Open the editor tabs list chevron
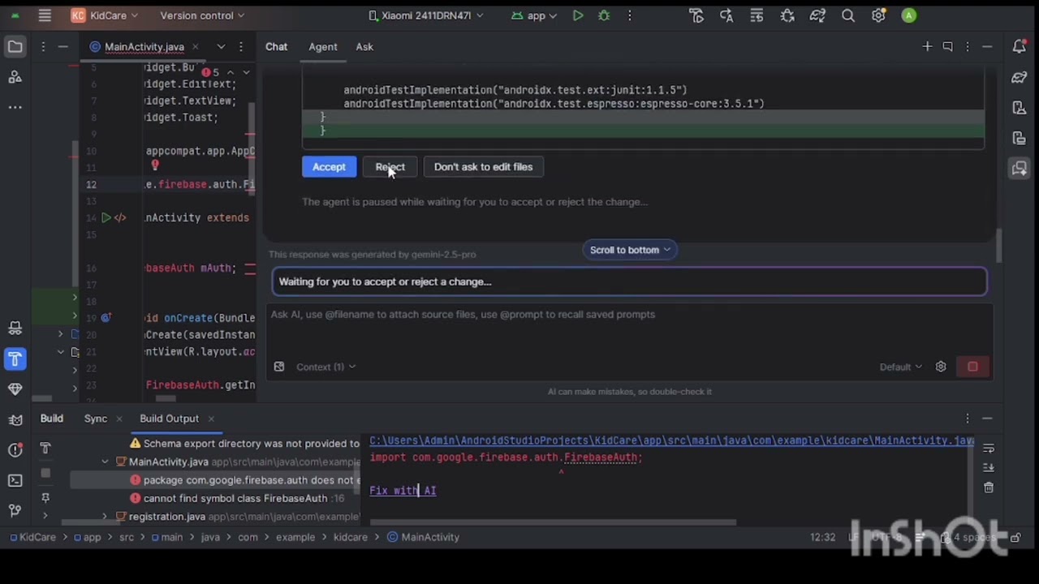Screen dimensions: 1039x584 221,47
